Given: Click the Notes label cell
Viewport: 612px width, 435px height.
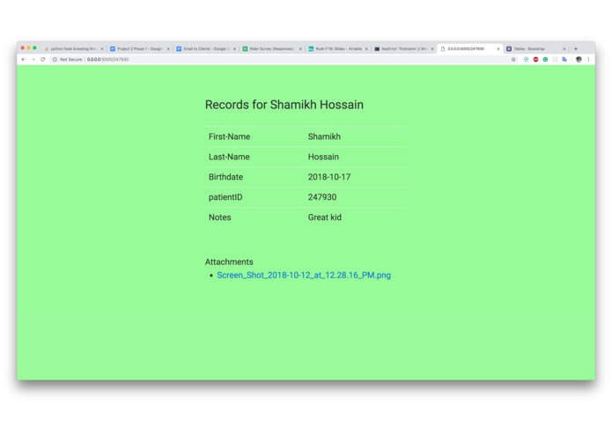Looking at the screenshot, I should pyautogui.click(x=220, y=217).
